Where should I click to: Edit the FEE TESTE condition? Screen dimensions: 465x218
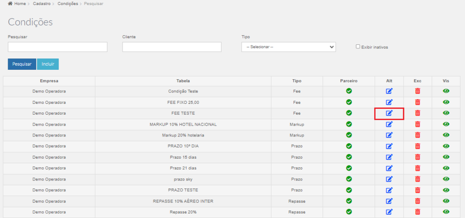click(x=389, y=113)
